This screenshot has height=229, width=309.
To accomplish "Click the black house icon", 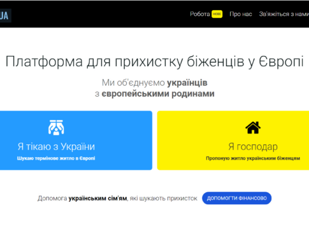I will coord(253,128).
